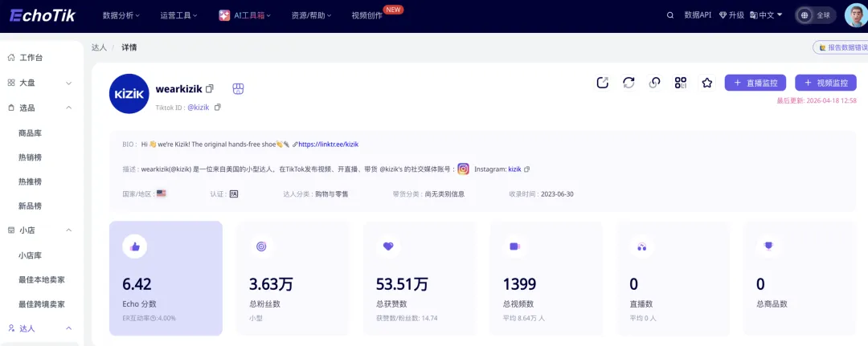Click the total videos camera icon

515,246
